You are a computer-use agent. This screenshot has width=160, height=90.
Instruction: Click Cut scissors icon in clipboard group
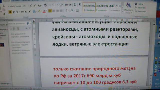coord(4,6)
